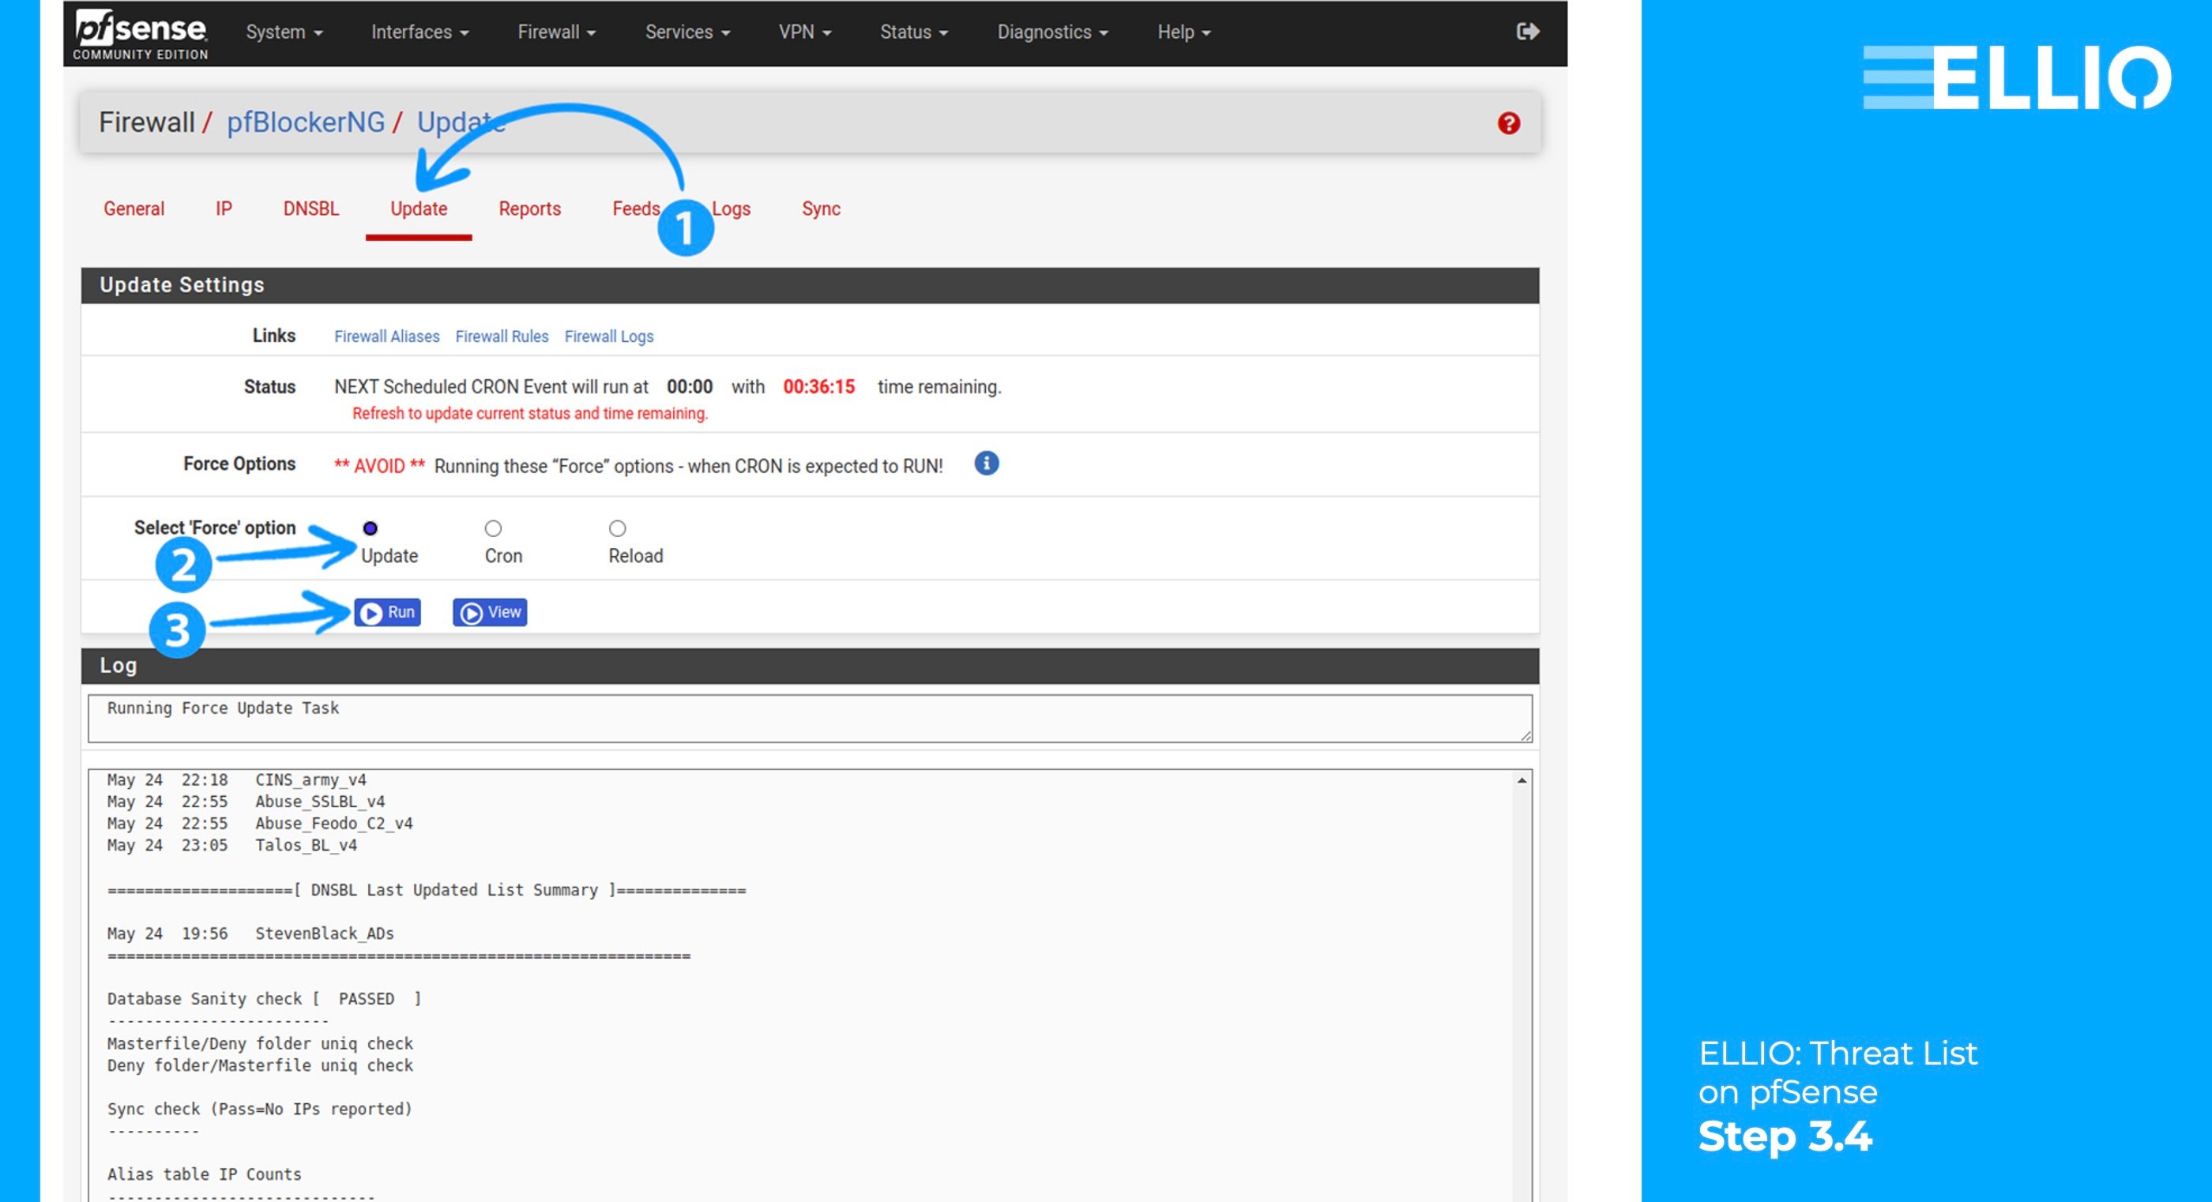
Task: Switch to the Reports tab
Action: tap(529, 208)
